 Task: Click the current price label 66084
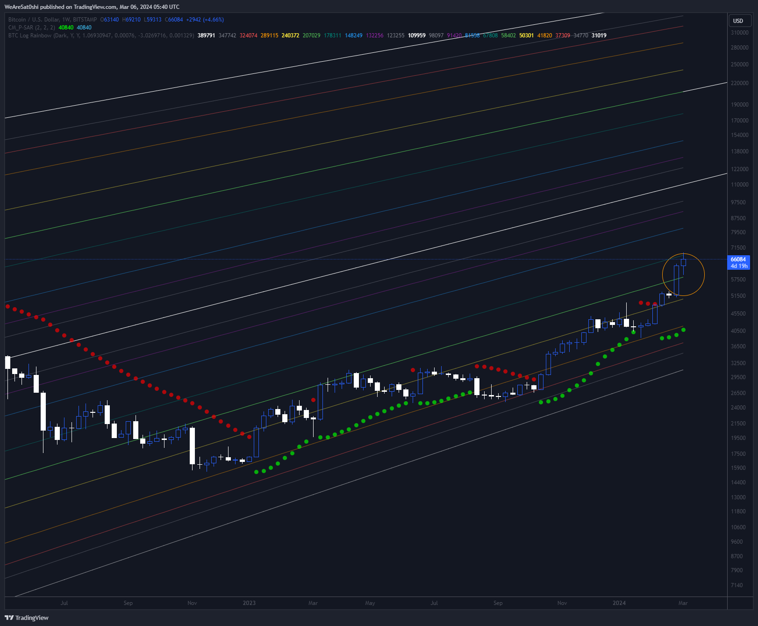[x=738, y=259]
